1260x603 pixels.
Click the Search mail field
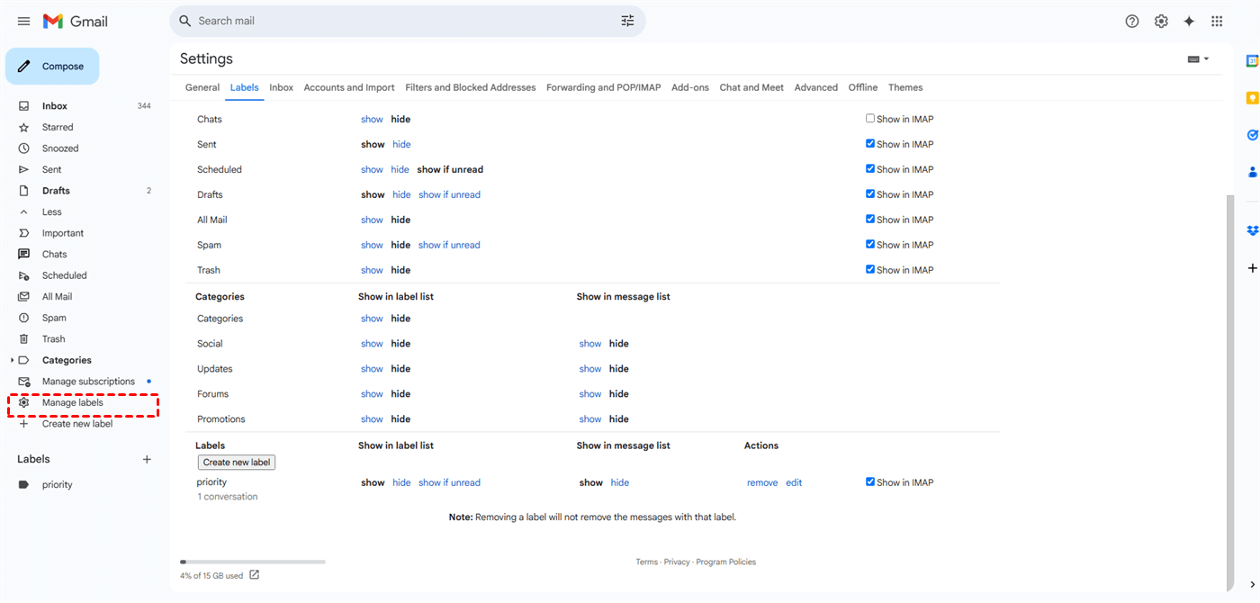(396, 21)
